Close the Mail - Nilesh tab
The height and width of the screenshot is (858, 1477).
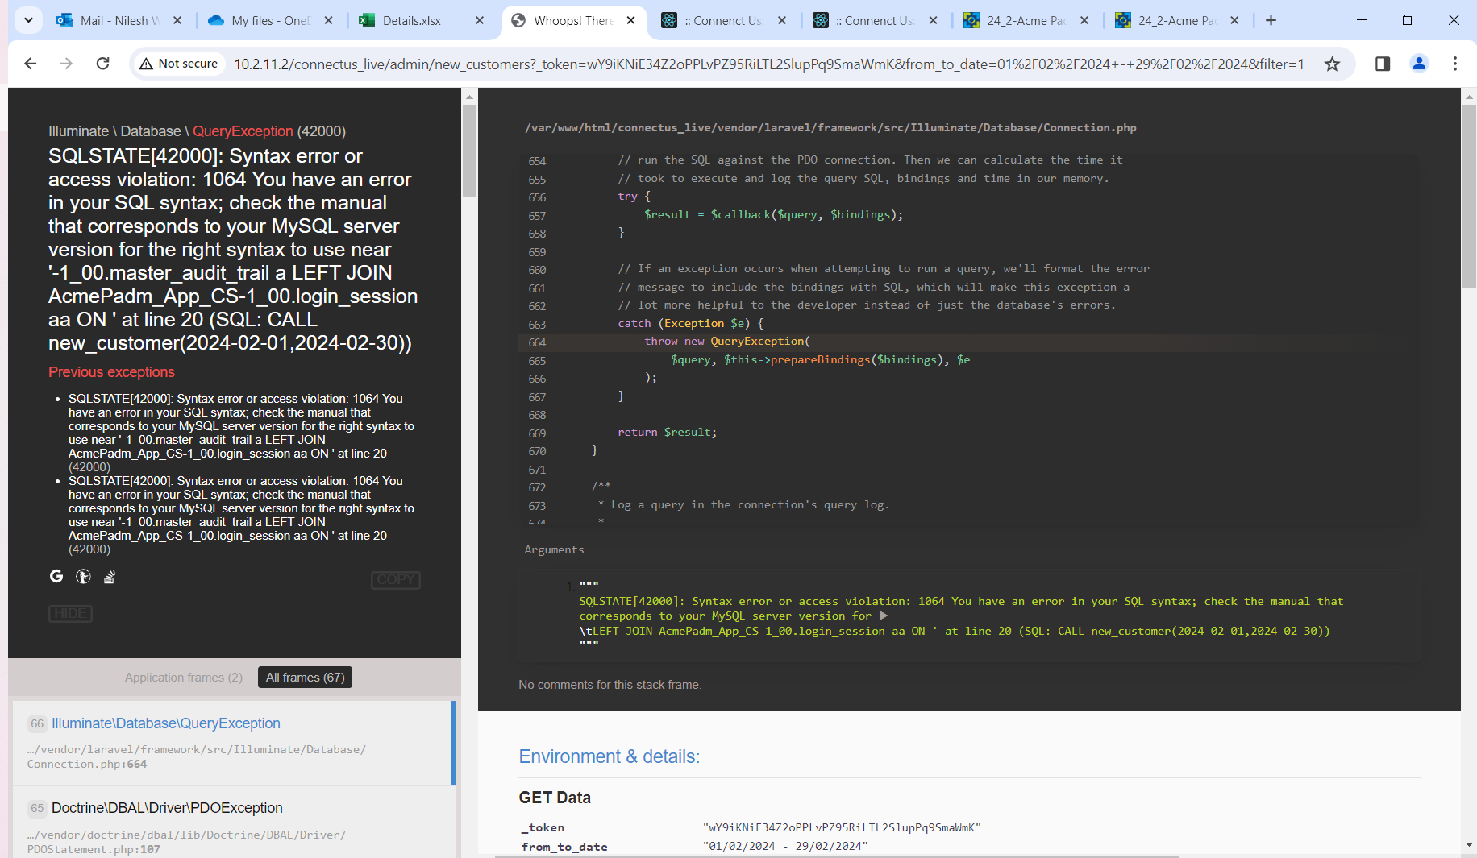[x=177, y=20]
